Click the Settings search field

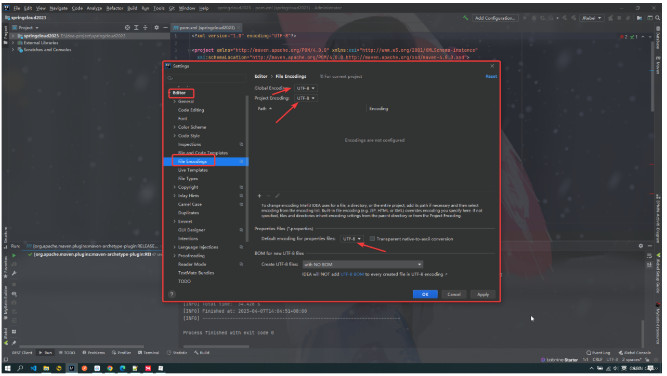206,78
